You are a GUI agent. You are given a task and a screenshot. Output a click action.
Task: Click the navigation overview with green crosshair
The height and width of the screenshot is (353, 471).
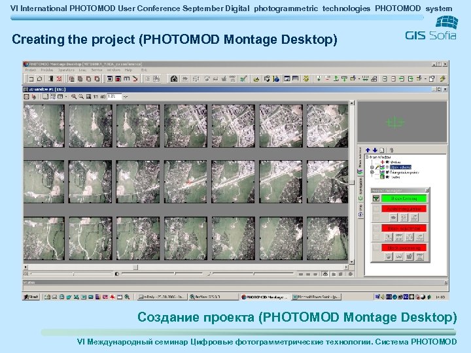click(402, 122)
